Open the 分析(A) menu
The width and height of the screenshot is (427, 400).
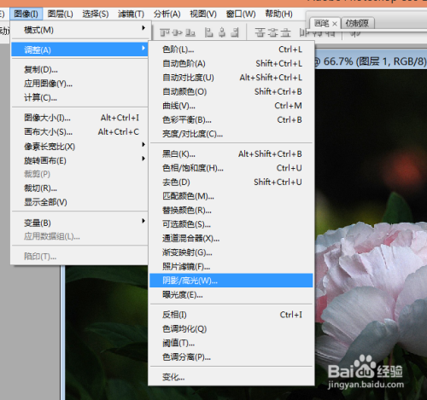pyautogui.click(x=167, y=14)
